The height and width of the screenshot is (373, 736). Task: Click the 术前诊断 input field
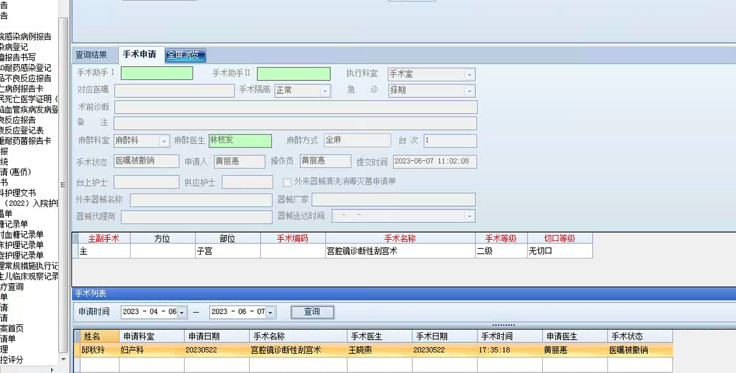coord(296,107)
